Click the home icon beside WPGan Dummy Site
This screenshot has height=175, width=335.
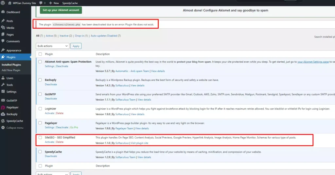[9, 3]
